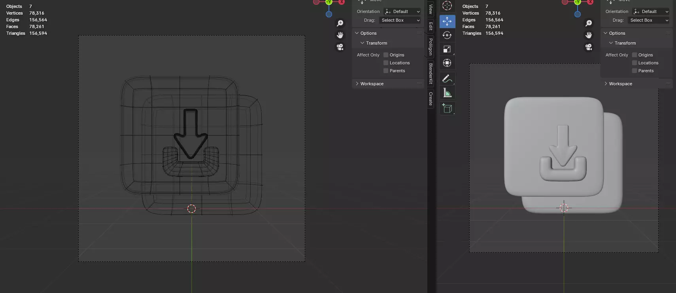Click Affect Only label in left sidebar

[x=368, y=55]
